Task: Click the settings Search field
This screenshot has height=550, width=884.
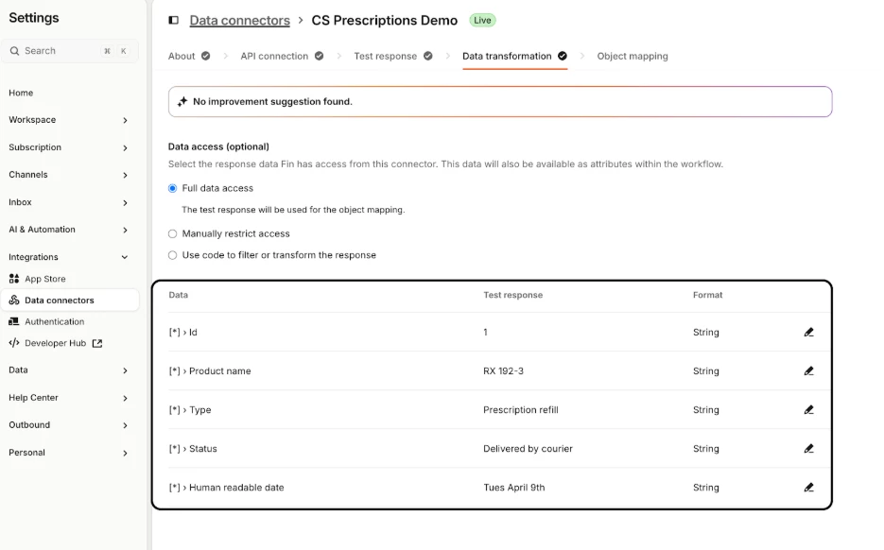Action: coord(57,51)
